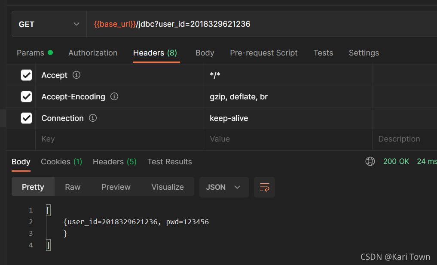Click the 200 OK status
Screen dimensions: 437x265
(x=396, y=161)
